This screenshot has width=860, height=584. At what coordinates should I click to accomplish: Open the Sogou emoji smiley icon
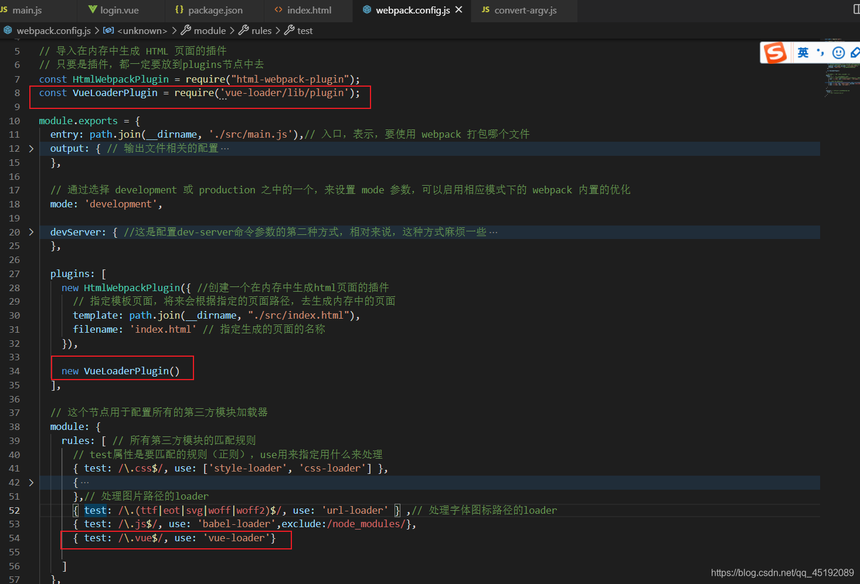click(839, 53)
